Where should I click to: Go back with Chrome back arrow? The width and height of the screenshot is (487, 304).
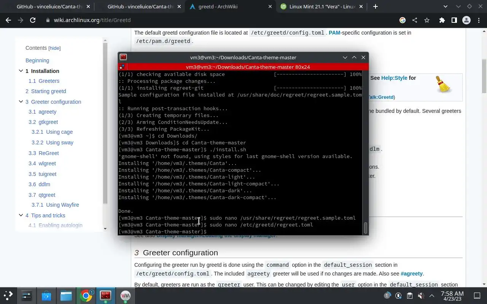(8, 20)
